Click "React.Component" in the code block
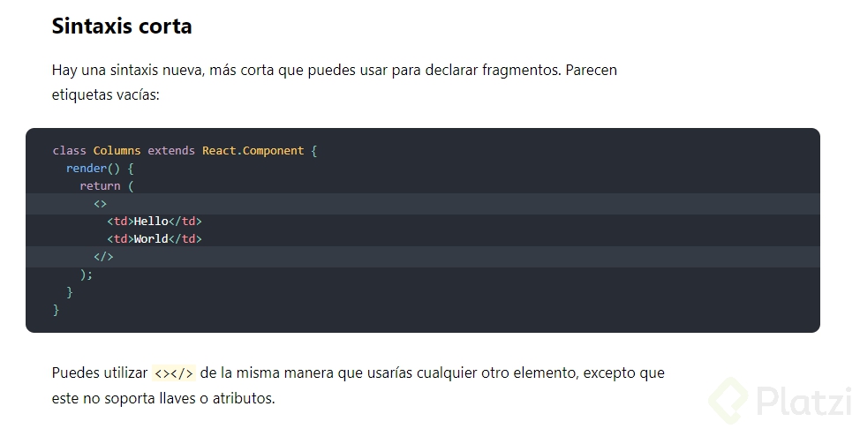Image resolution: width=860 pixels, height=429 pixels. (x=253, y=151)
